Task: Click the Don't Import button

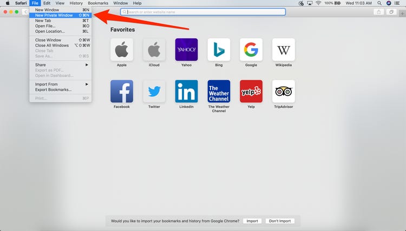Action: pos(280,221)
